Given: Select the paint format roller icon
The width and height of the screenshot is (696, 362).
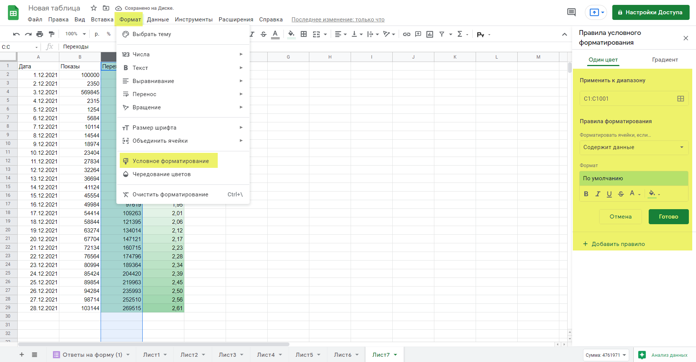Looking at the screenshot, I should point(52,34).
